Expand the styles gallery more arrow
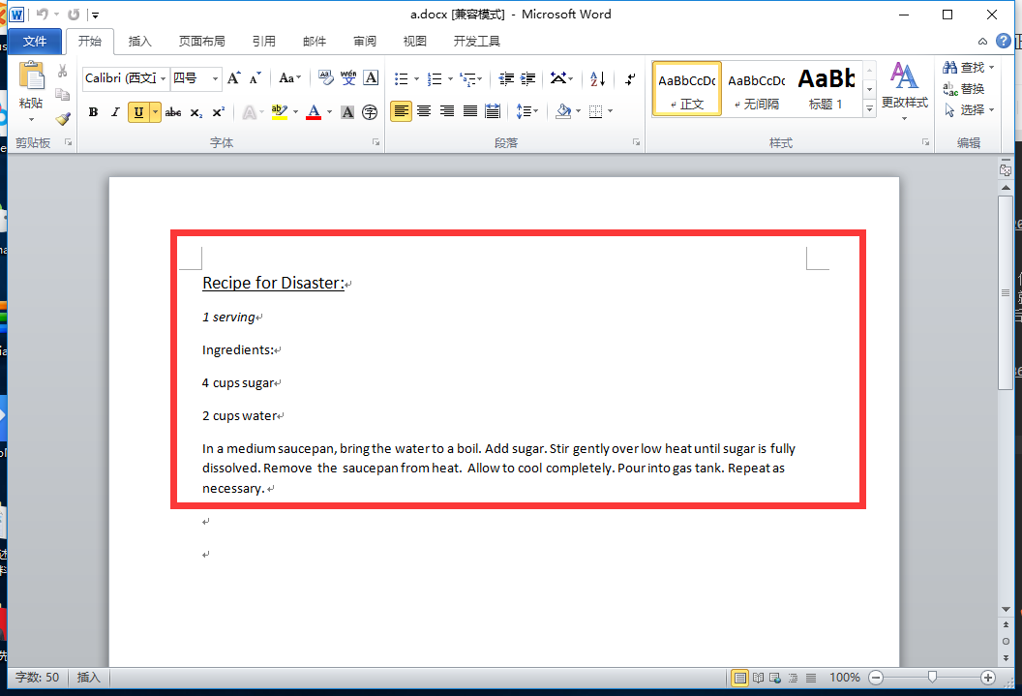This screenshot has width=1022, height=696. click(x=869, y=108)
